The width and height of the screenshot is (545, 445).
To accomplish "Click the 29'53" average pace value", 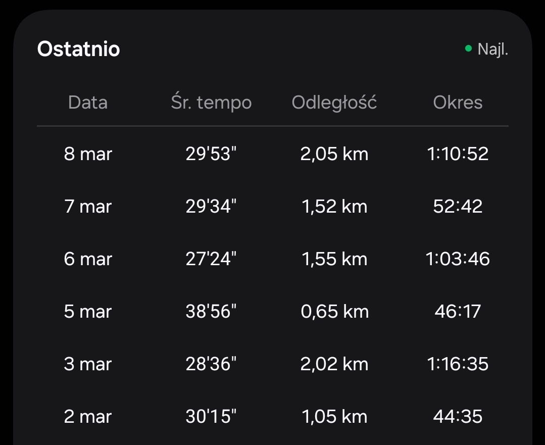I will 211,154.
